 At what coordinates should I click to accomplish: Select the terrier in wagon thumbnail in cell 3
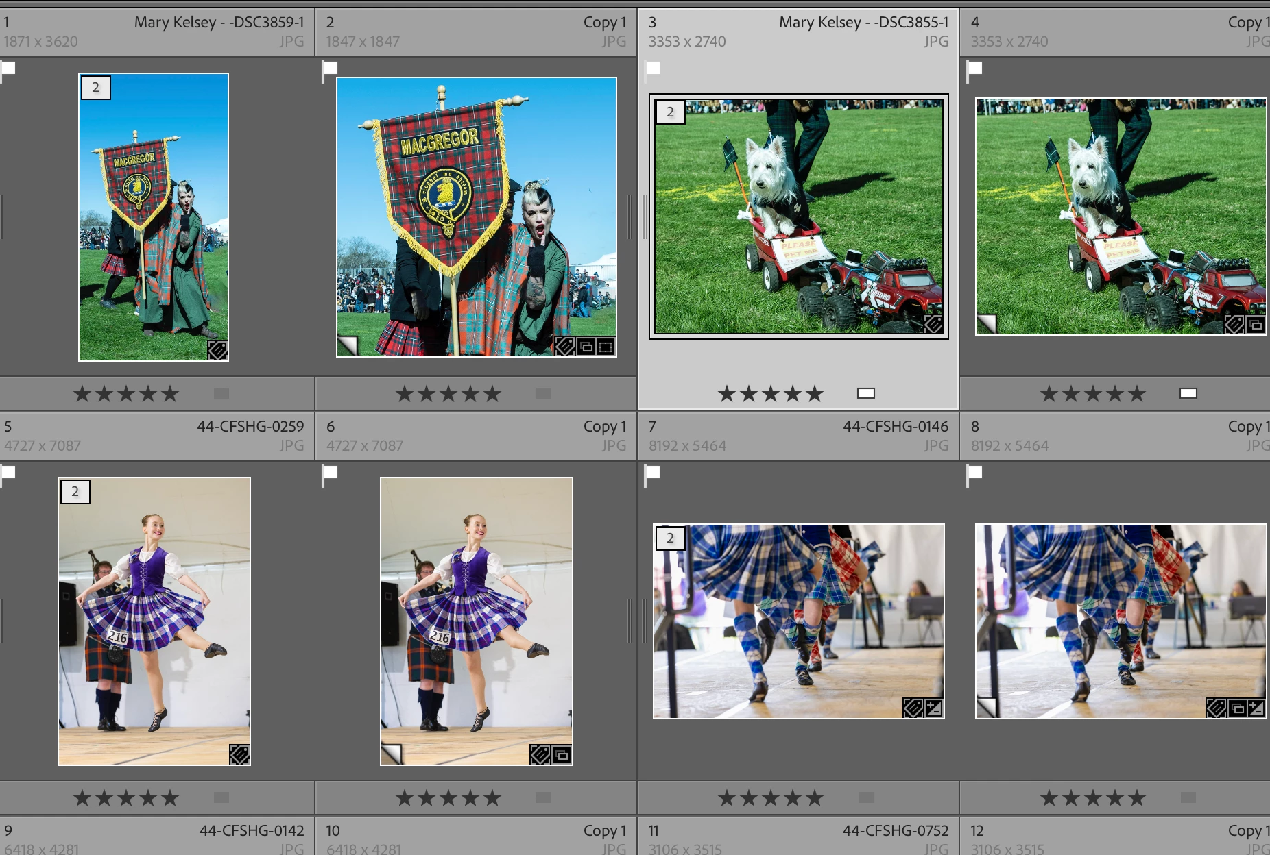(799, 216)
